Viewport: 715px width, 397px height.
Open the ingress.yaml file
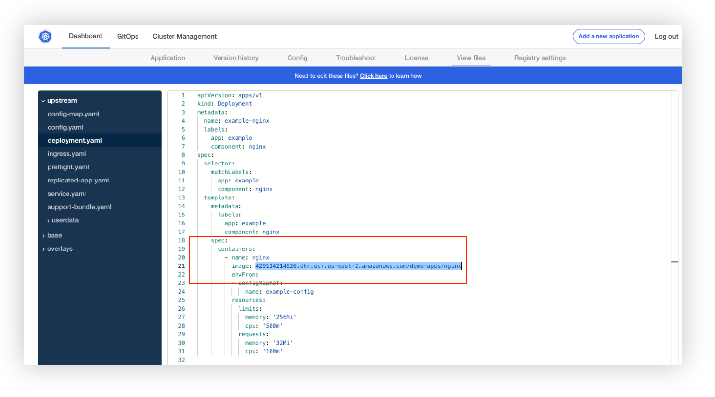pyautogui.click(x=68, y=153)
